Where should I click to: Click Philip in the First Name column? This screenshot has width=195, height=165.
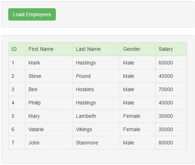pyautogui.click(x=49, y=103)
